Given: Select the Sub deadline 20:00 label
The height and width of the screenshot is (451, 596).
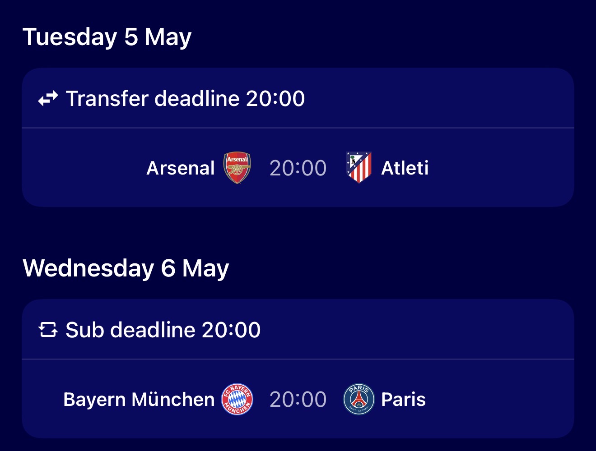Looking at the screenshot, I should click(x=163, y=330).
